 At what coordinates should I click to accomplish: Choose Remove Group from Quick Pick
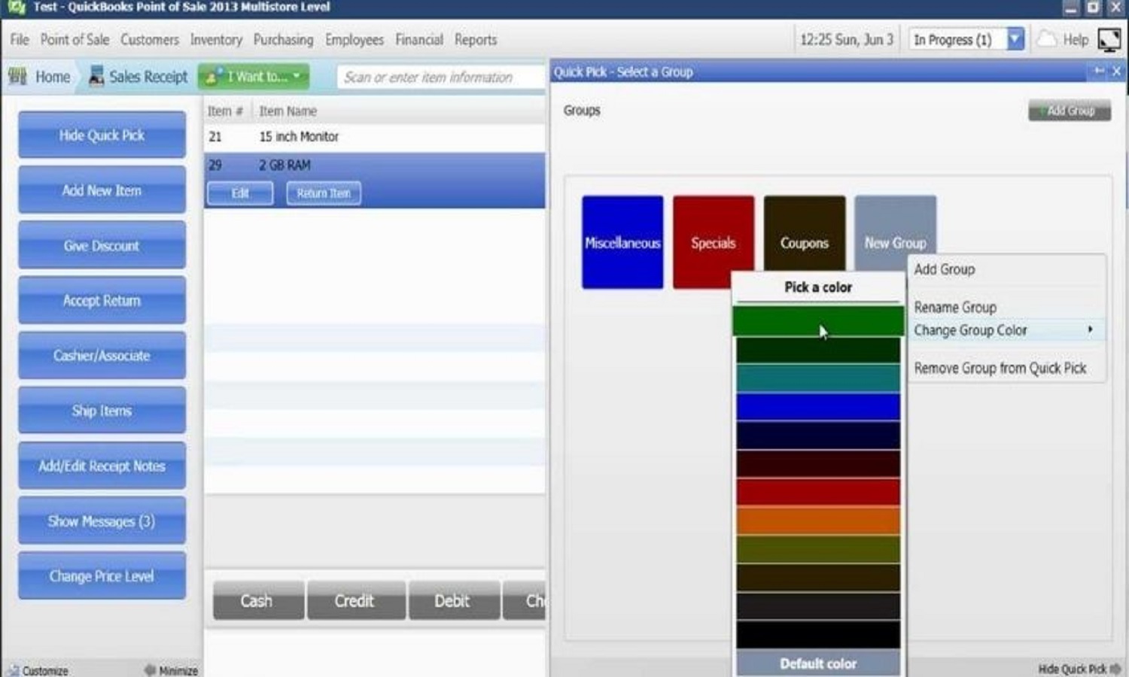coord(1000,368)
